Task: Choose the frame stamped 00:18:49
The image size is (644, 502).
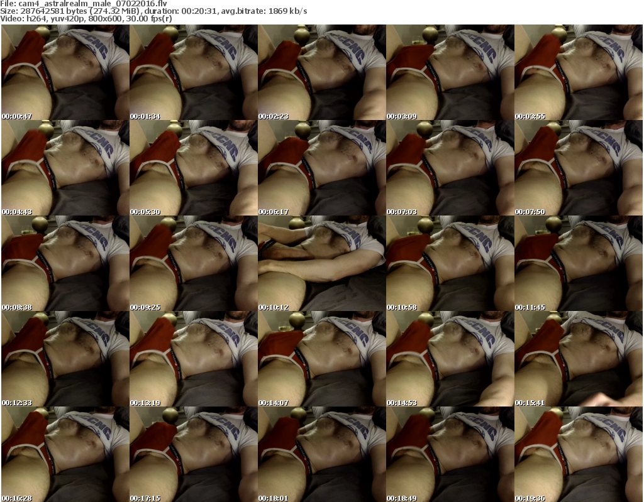Action: pos(450,454)
